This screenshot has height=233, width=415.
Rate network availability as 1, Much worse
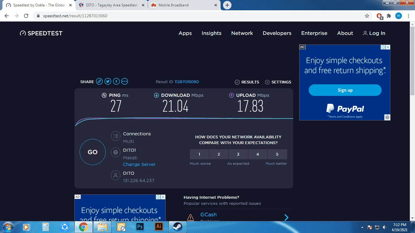coord(199,154)
